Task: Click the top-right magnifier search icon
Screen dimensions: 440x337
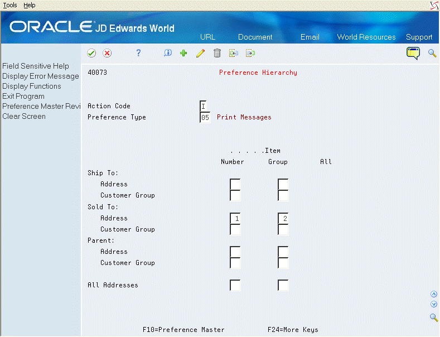Action: click(432, 53)
